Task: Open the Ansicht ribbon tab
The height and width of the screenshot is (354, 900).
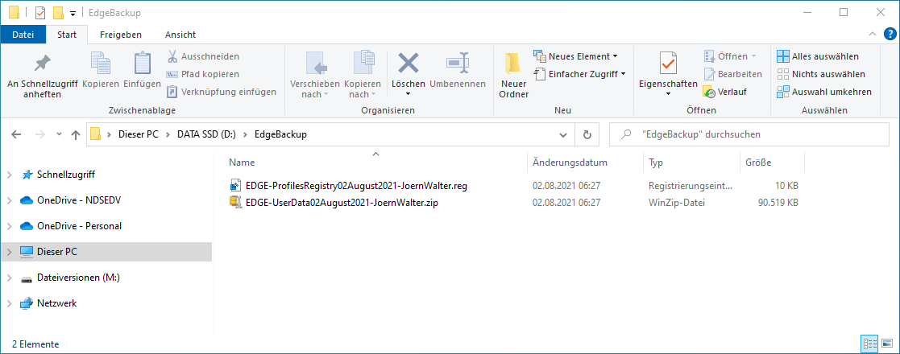Action: click(180, 35)
